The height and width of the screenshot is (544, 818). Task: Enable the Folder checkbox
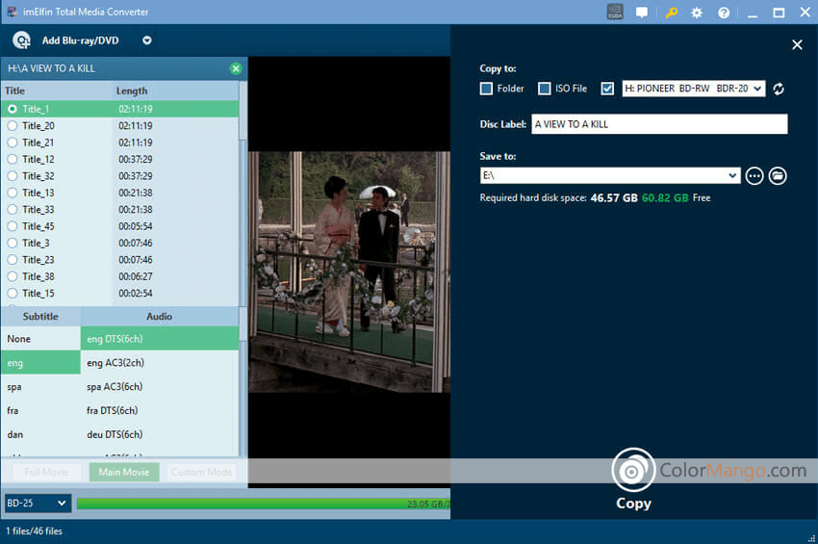(x=487, y=89)
